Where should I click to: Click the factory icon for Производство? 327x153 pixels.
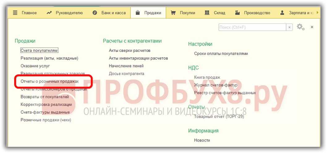[x=237, y=13]
